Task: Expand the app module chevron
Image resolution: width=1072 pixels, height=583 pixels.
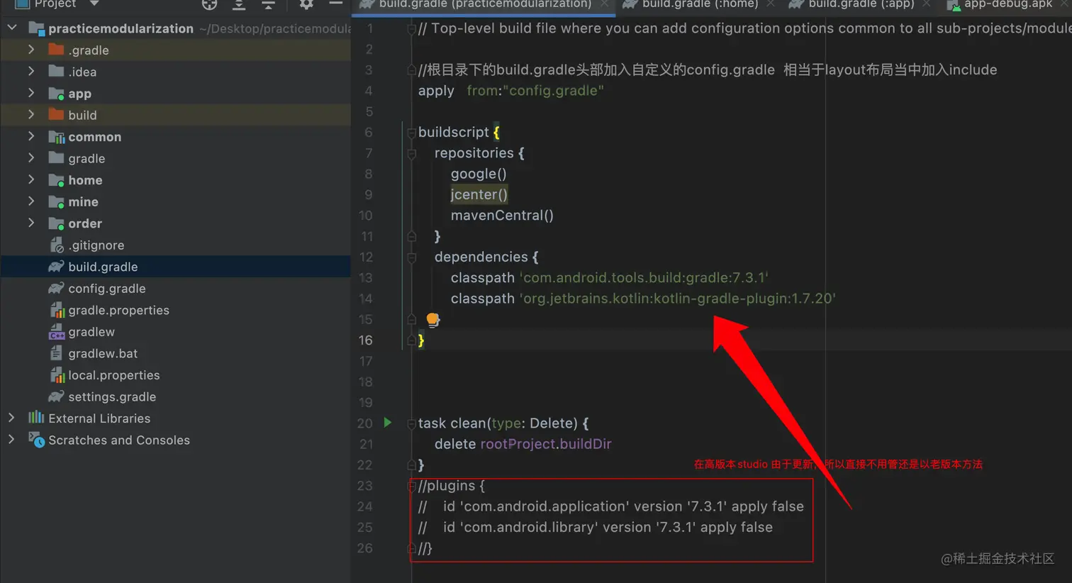Action: point(31,93)
